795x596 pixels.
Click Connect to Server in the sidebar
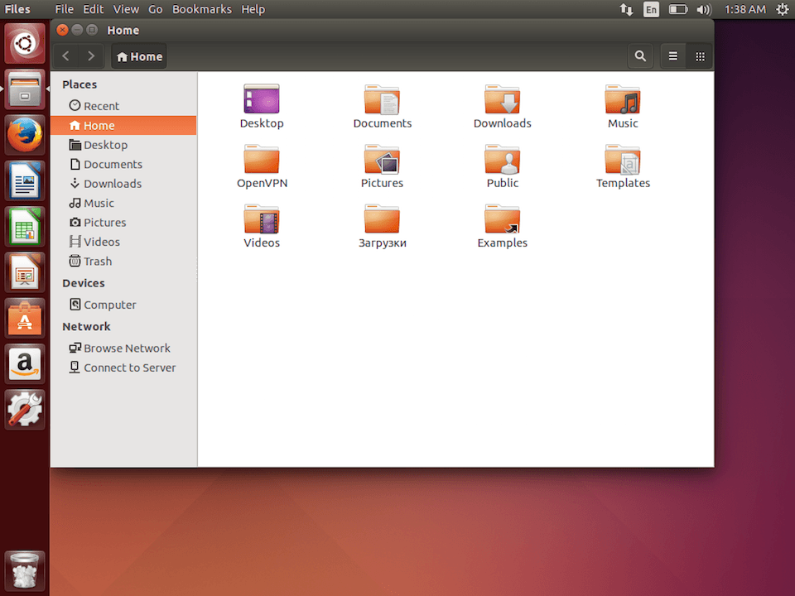click(x=129, y=368)
